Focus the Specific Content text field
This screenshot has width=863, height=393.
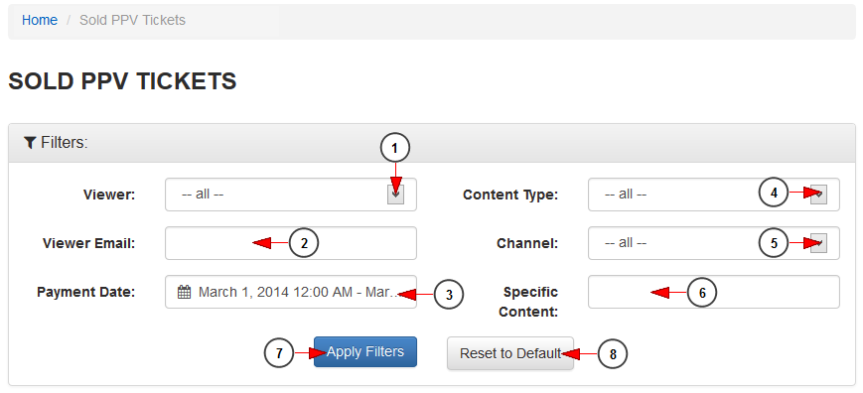point(714,292)
